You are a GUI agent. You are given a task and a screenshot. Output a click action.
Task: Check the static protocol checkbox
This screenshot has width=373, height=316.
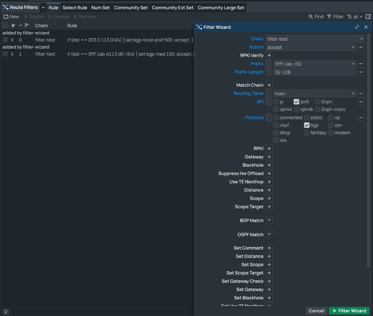(x=307, y=118)
